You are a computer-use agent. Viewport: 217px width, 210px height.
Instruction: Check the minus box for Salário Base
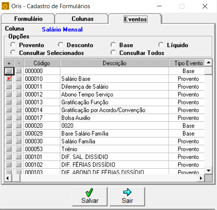coord(19,79)
